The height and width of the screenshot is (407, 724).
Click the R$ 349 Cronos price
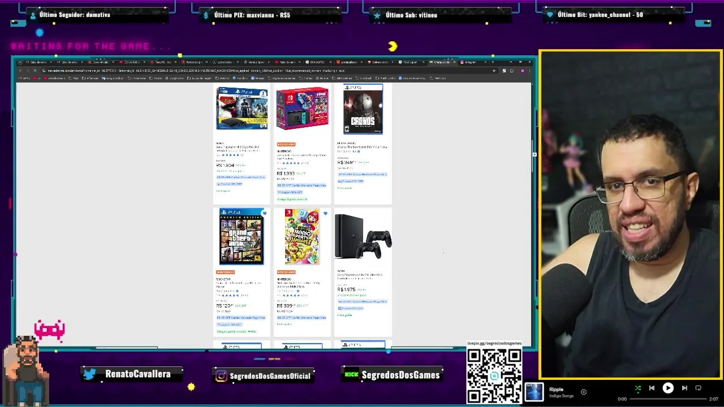346,162
